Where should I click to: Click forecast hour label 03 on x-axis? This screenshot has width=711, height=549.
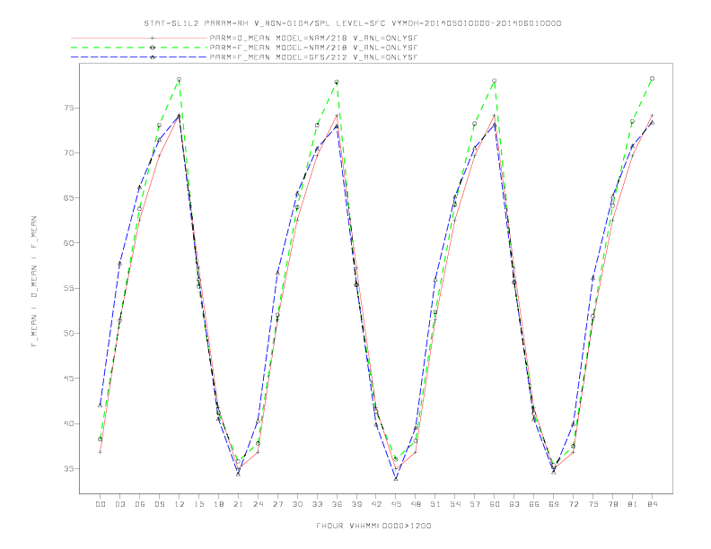point(119,504)
